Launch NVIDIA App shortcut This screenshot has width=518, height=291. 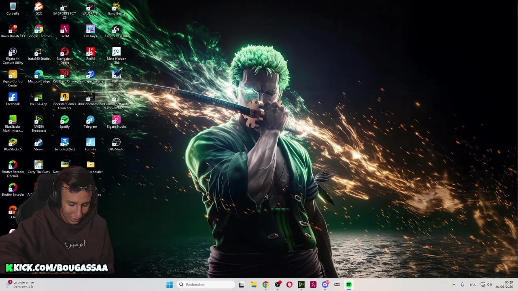click(x=39, y=99)
